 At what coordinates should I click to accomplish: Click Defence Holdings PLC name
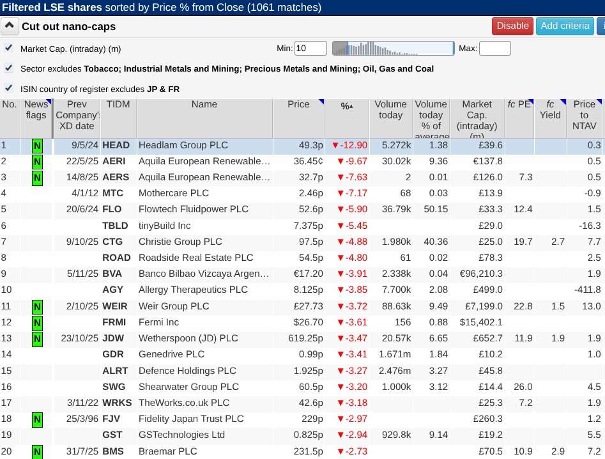[x=187, y=371]
